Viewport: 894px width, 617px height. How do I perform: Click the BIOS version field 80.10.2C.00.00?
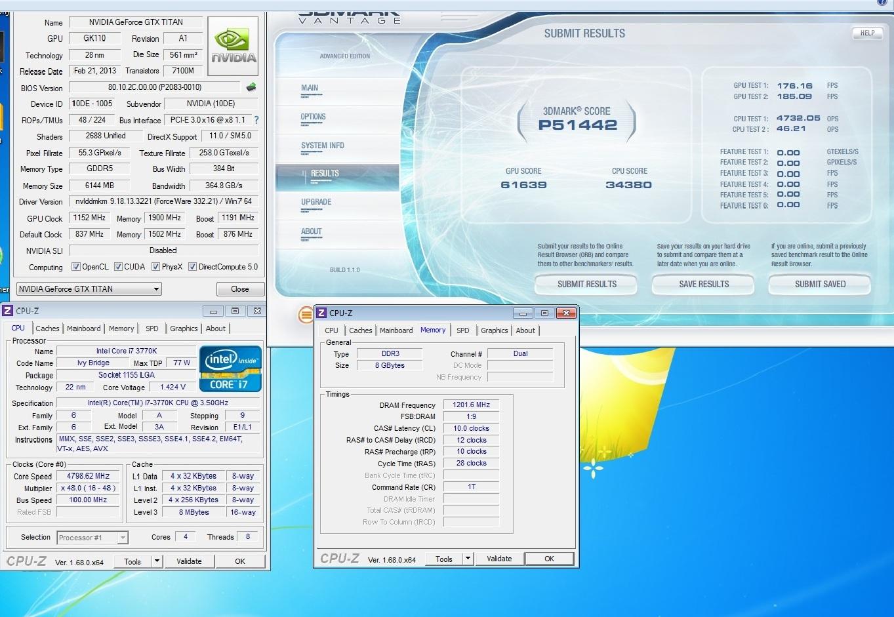(x=155, y=87)
